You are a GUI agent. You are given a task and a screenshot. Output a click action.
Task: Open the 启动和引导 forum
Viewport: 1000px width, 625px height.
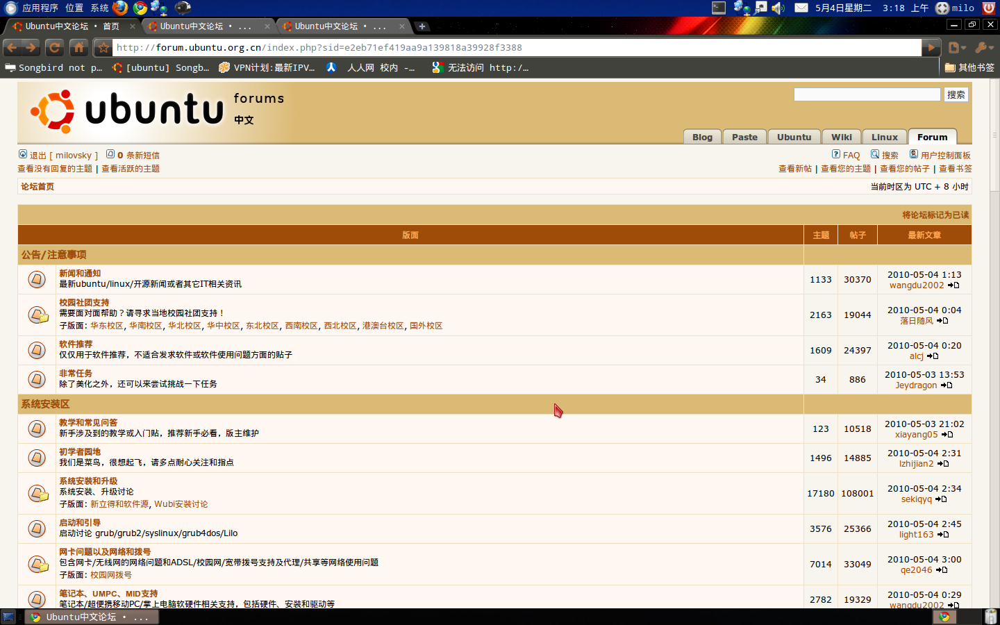tap(80, 523)
